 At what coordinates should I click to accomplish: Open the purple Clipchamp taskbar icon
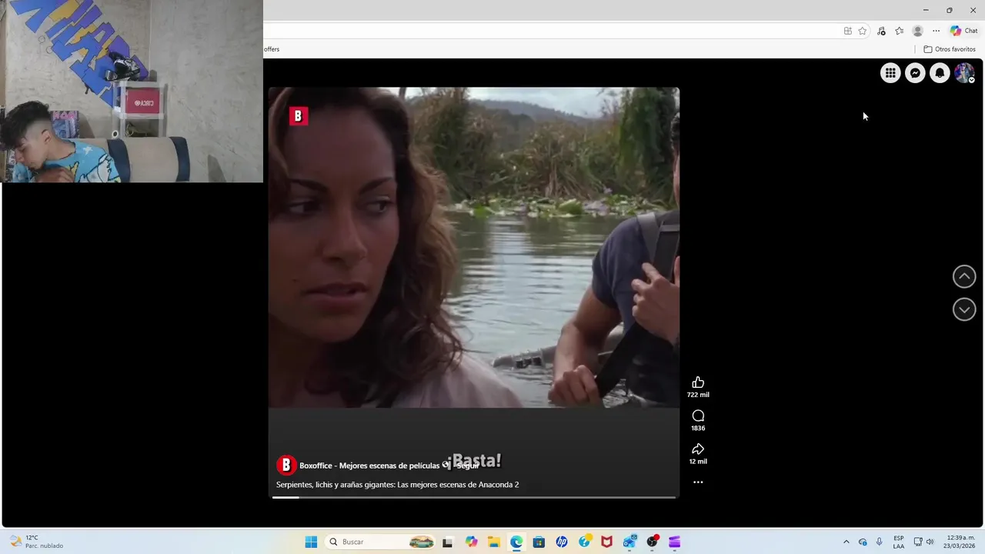tap(675, 542)
